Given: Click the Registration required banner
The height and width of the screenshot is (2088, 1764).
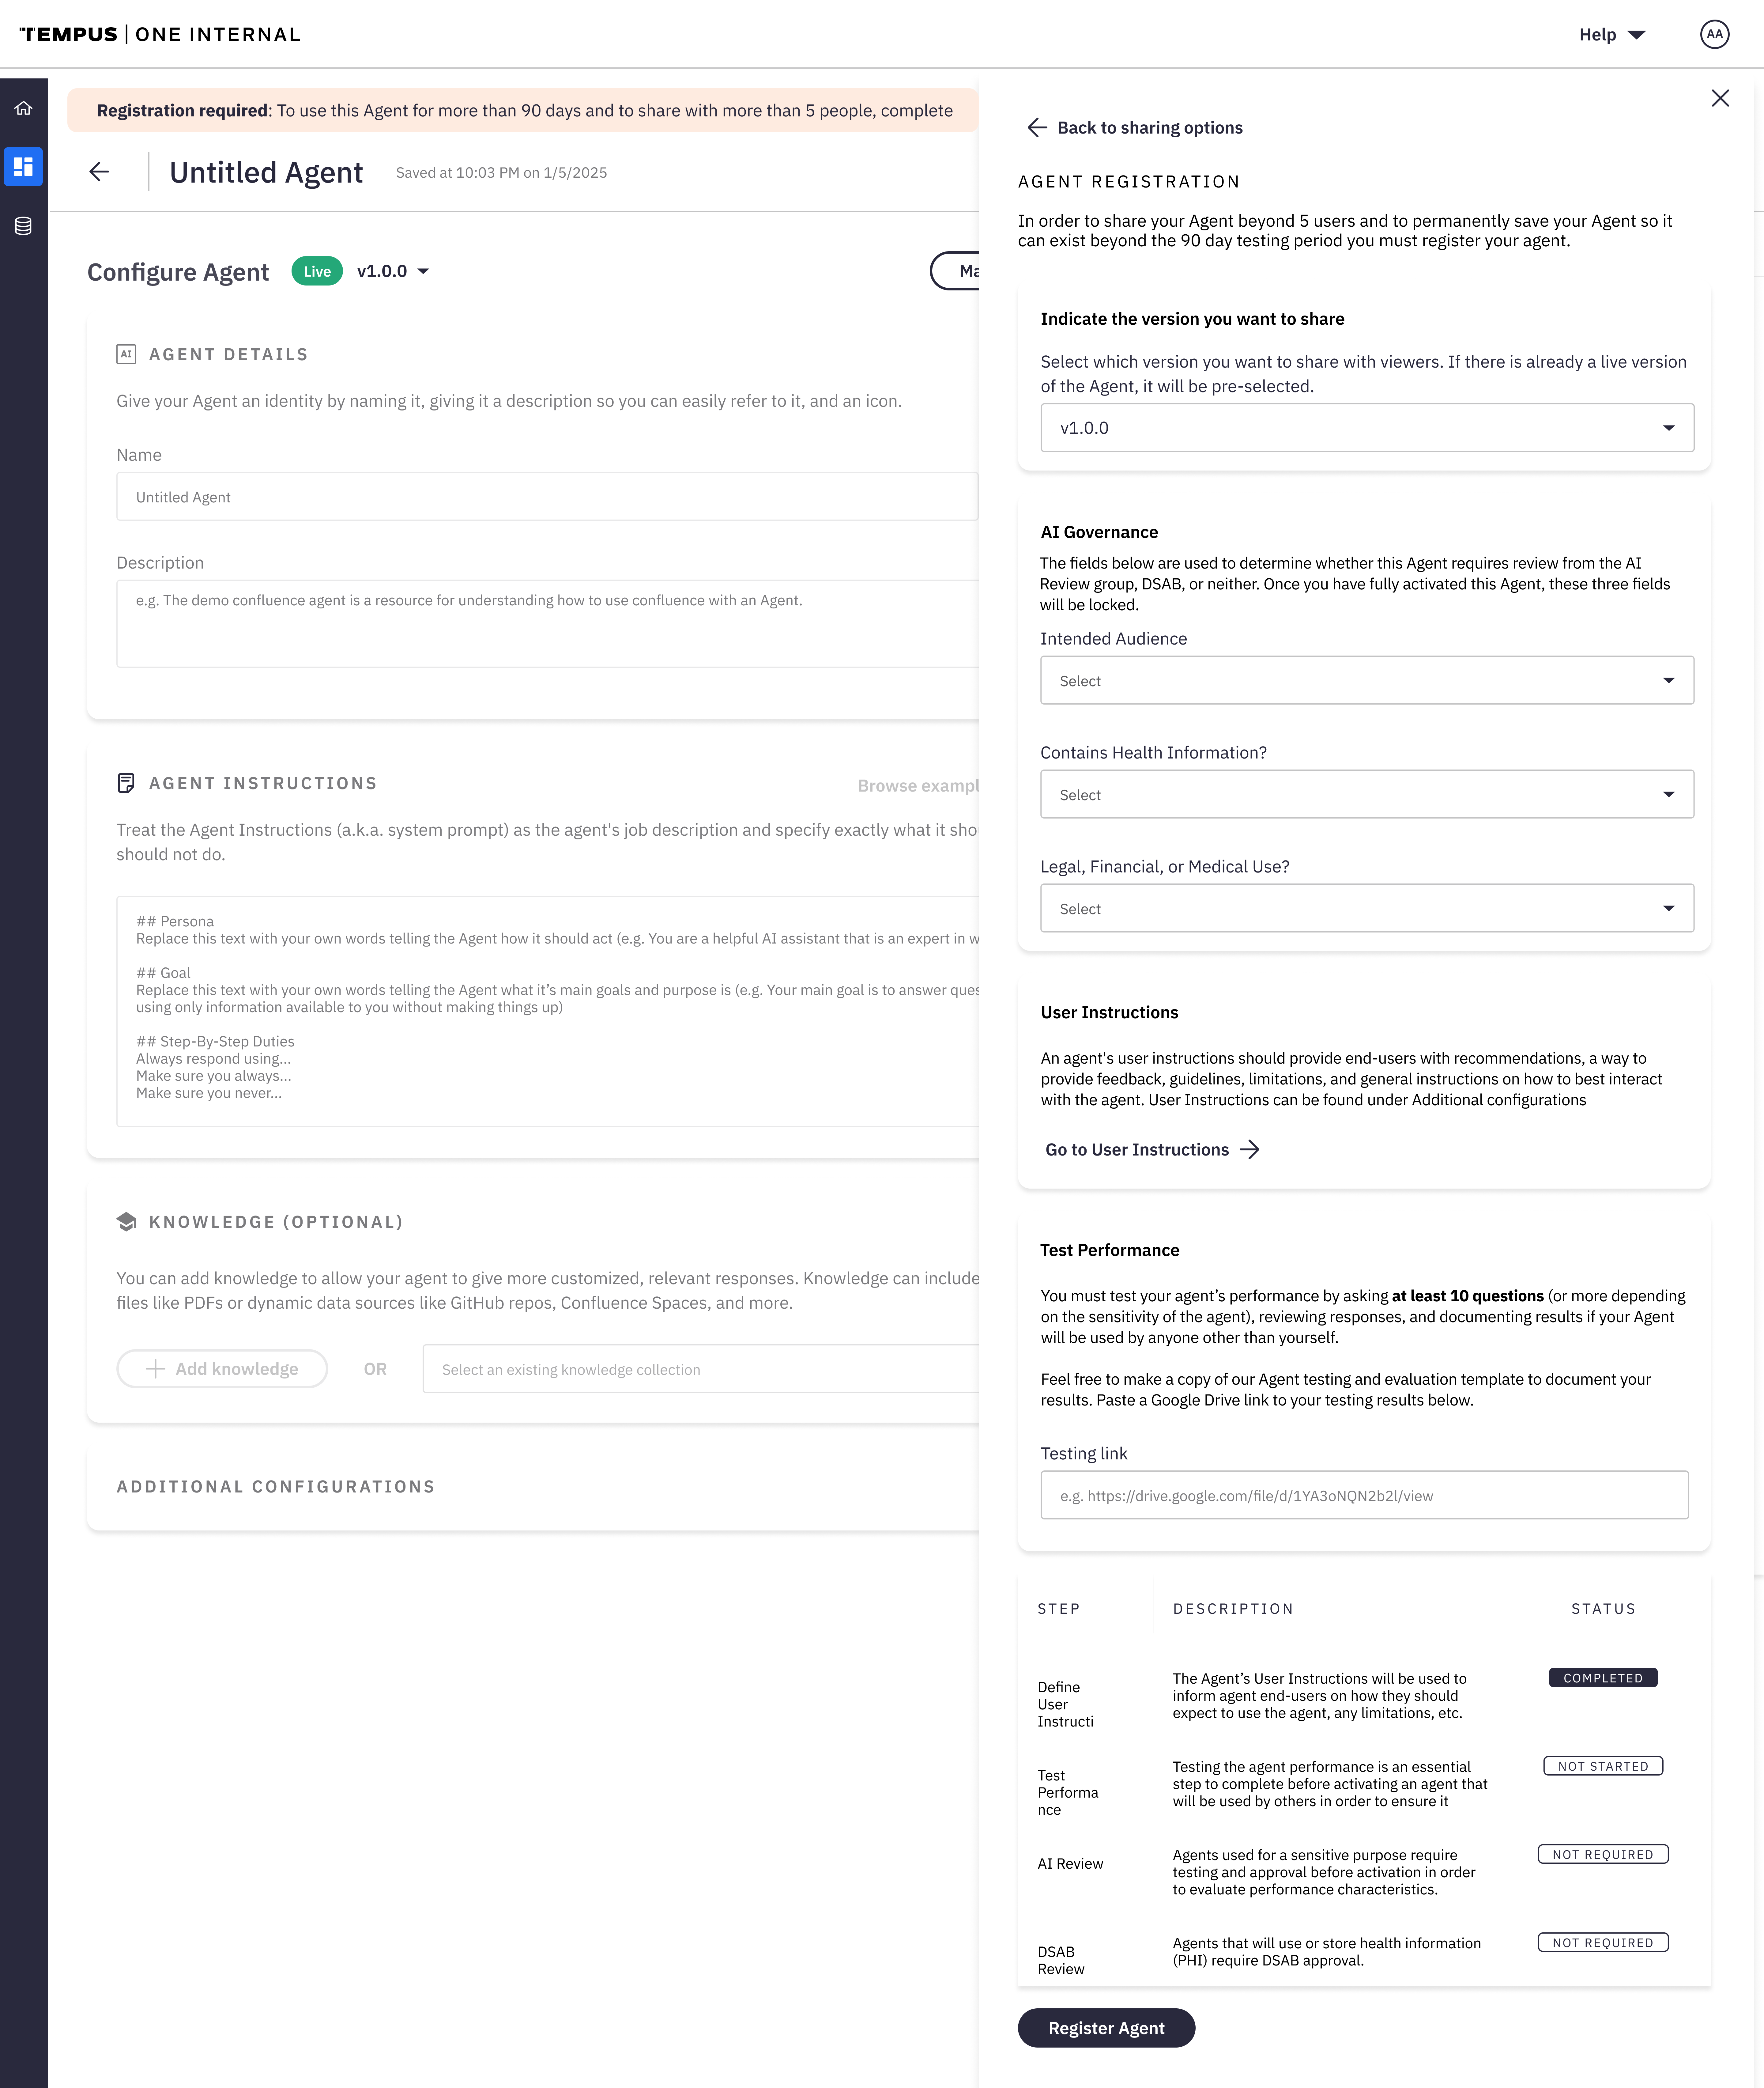Looking at the screenshot, I should [523, 110].
